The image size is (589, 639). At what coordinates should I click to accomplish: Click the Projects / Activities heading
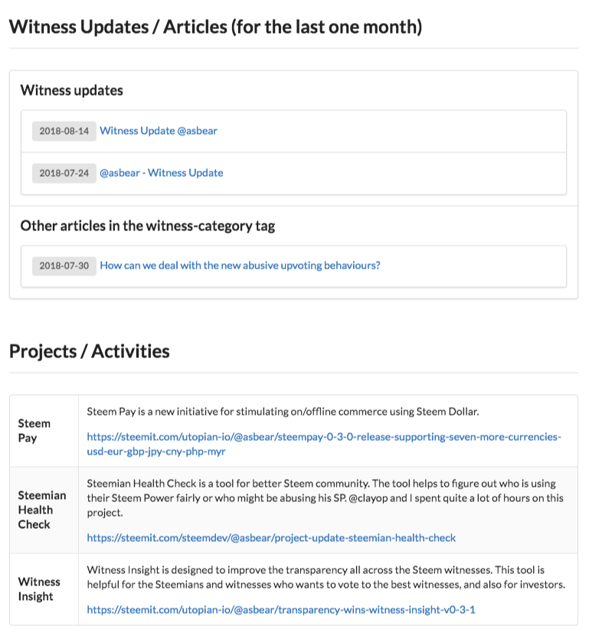click(x=90, y=351)
